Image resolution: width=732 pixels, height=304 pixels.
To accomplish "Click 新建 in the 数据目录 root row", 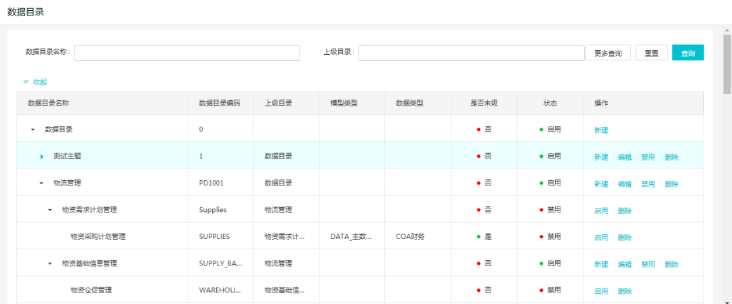I will pos(601,129).
